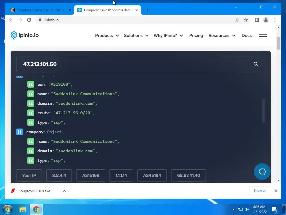286x215 pixels.
Task: Click the ipinfo.io logo
Action: click(25, 35)
